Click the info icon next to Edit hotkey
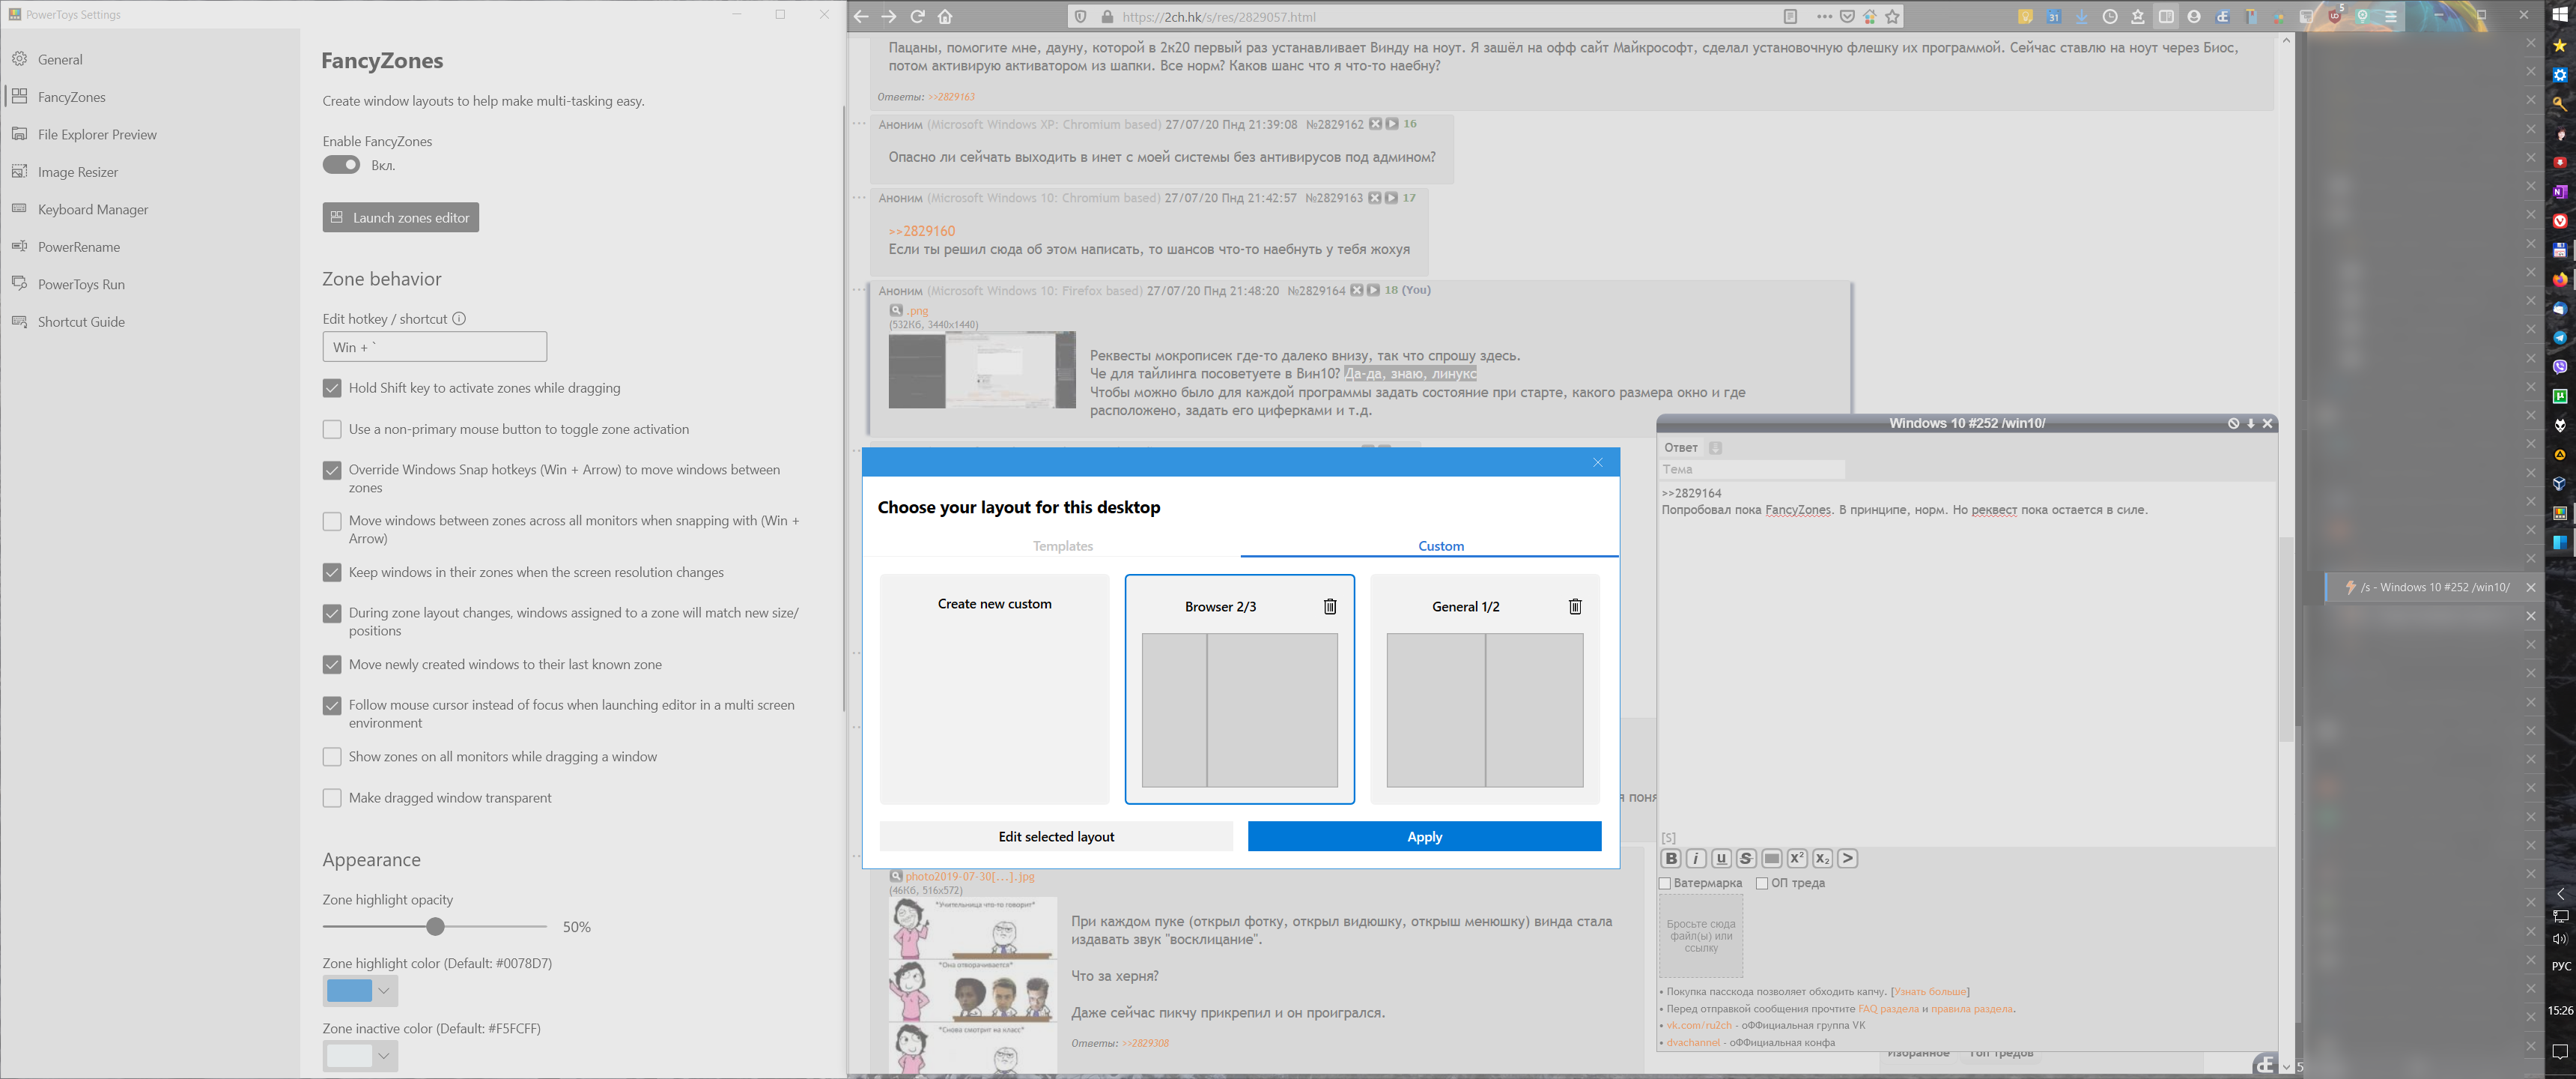Viewport: 2576px width, 1079px height. [459, 318]
